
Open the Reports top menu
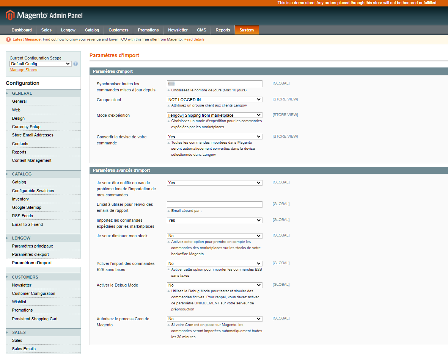point(223,30)
